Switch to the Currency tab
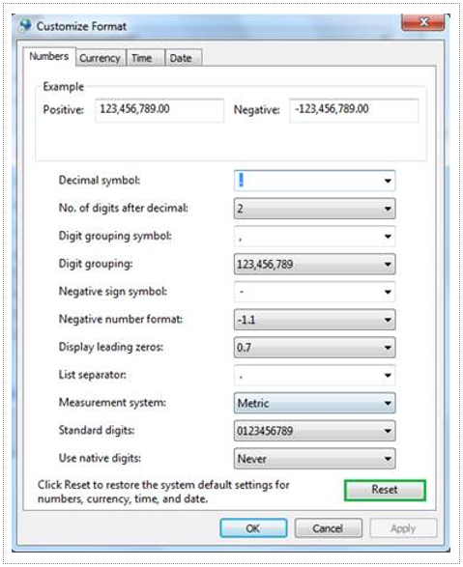The height and width of the screenshot is (567, 463). tap(101, 58)
